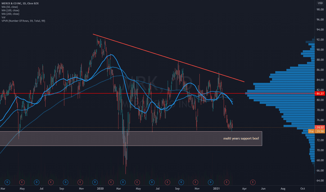
Task: Click the 90.00 price scale value
Action: (320, 50)
